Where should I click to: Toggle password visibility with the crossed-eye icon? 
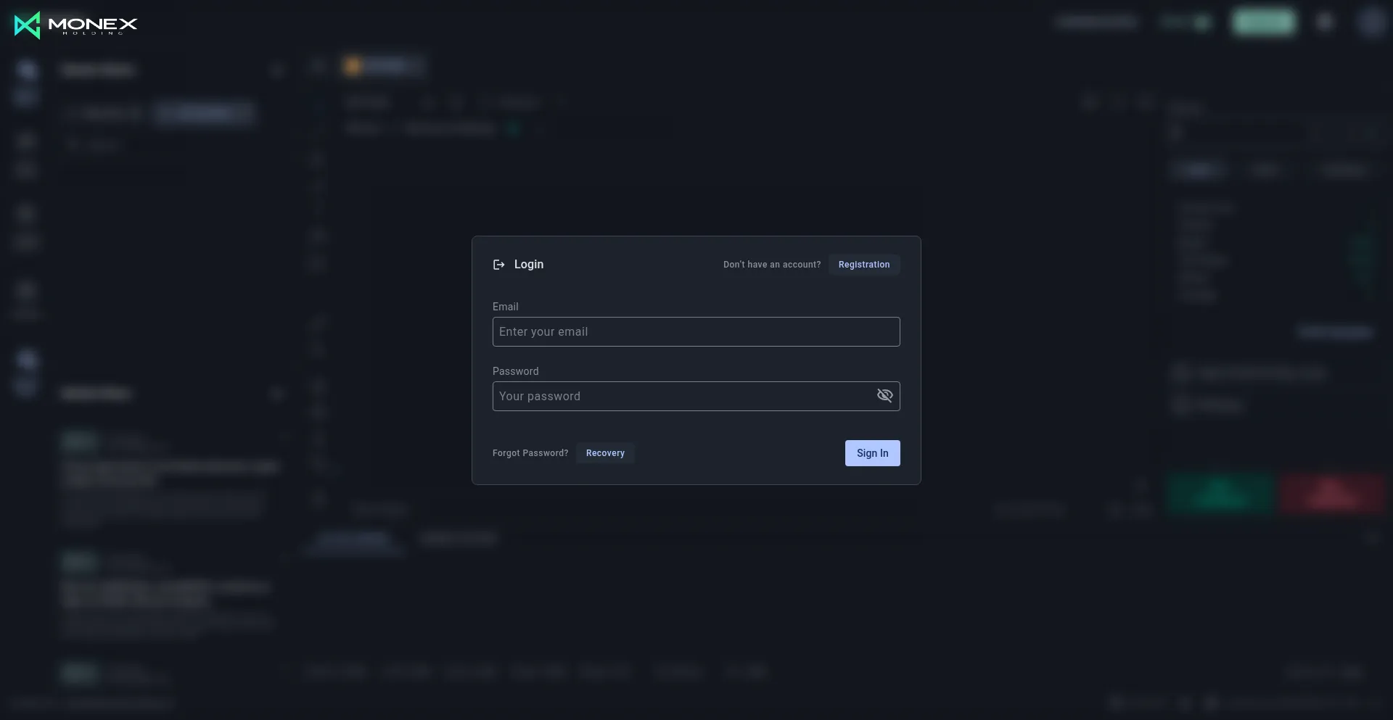[884, 396]
